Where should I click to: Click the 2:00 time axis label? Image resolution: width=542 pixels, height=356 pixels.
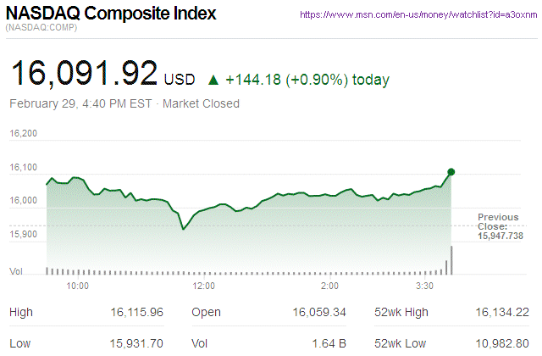(329, 286)
